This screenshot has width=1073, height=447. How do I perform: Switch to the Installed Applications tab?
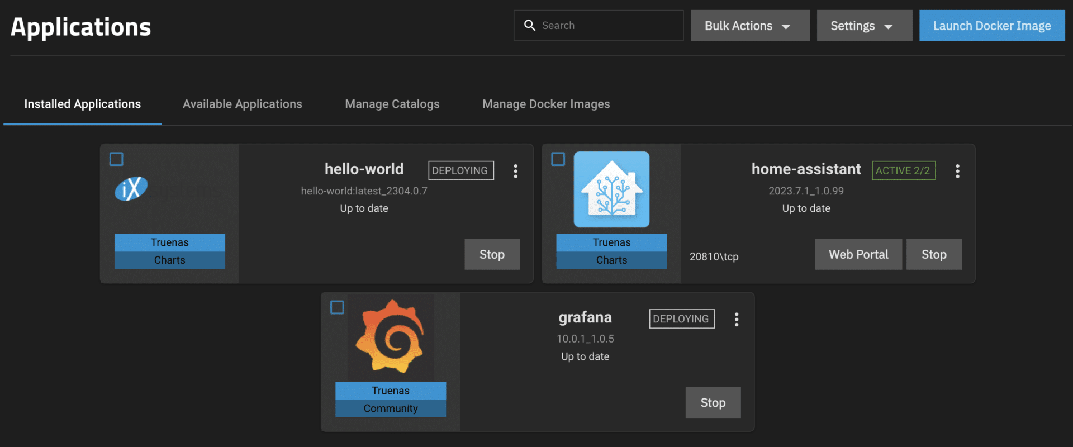point(83,104)
